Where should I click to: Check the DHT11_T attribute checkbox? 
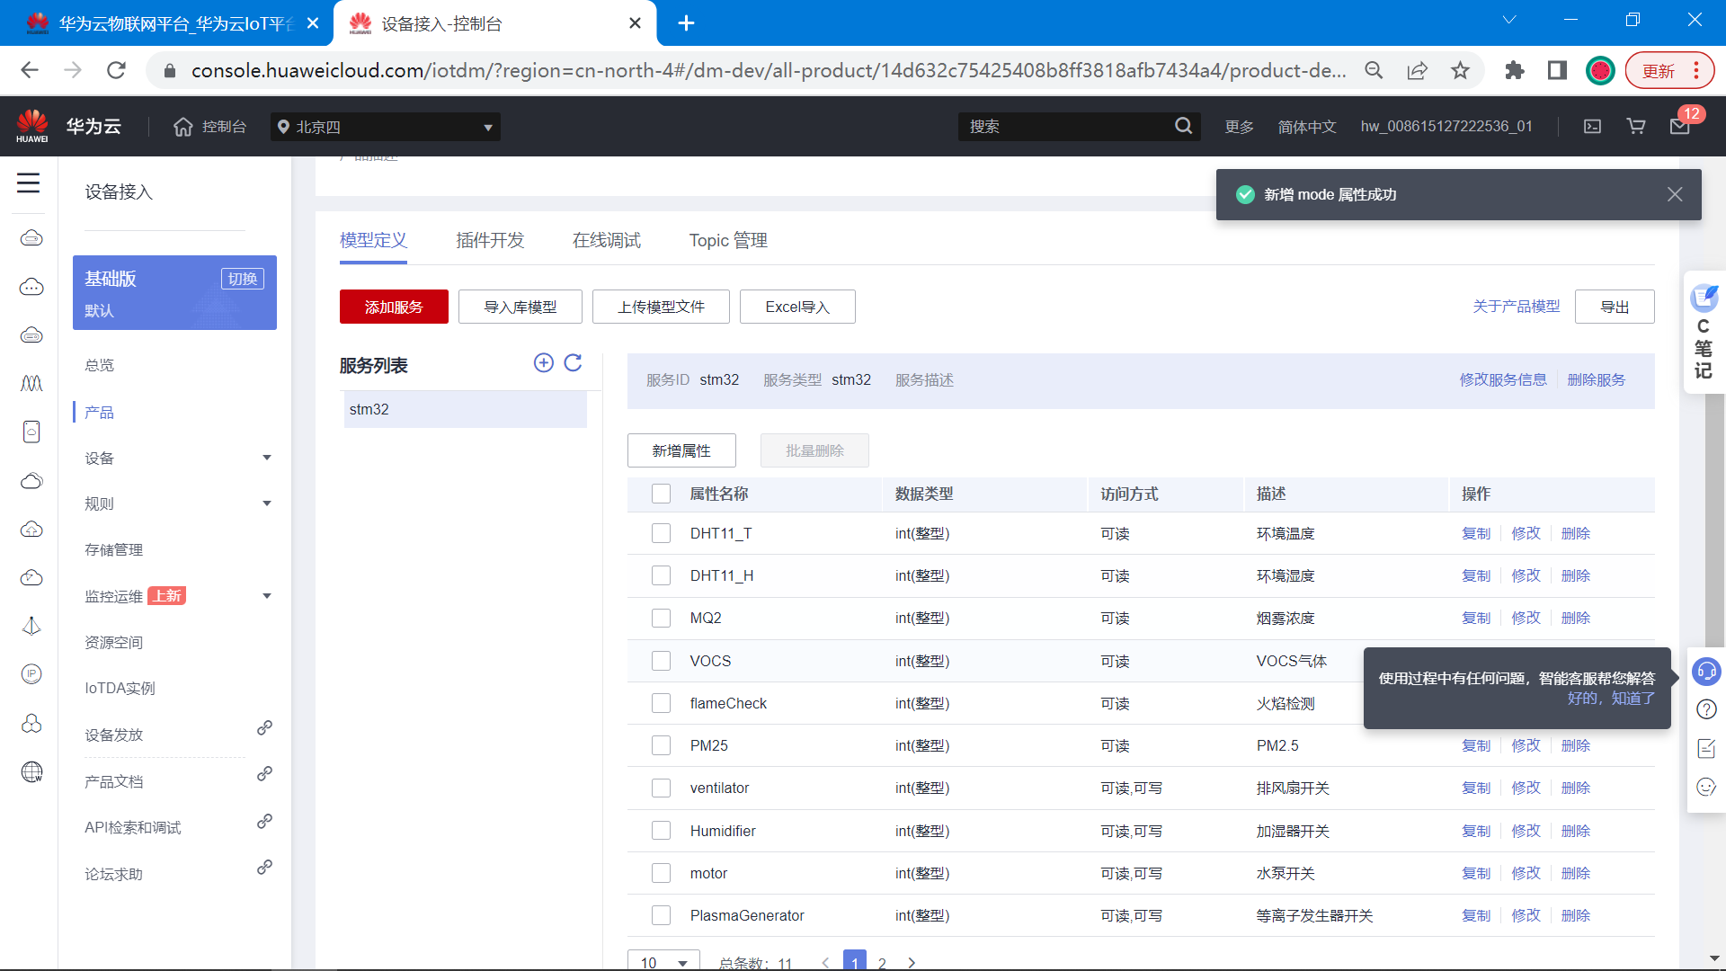661,533
